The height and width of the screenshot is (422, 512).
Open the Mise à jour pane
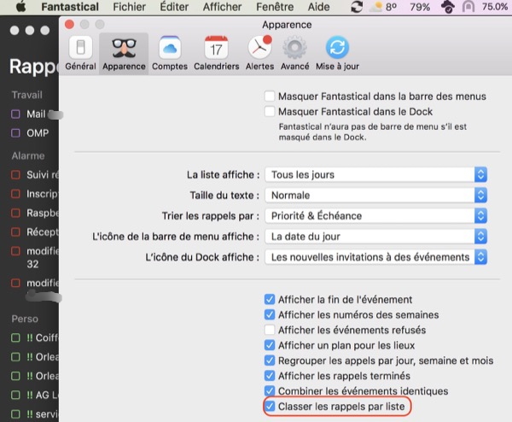337,51
